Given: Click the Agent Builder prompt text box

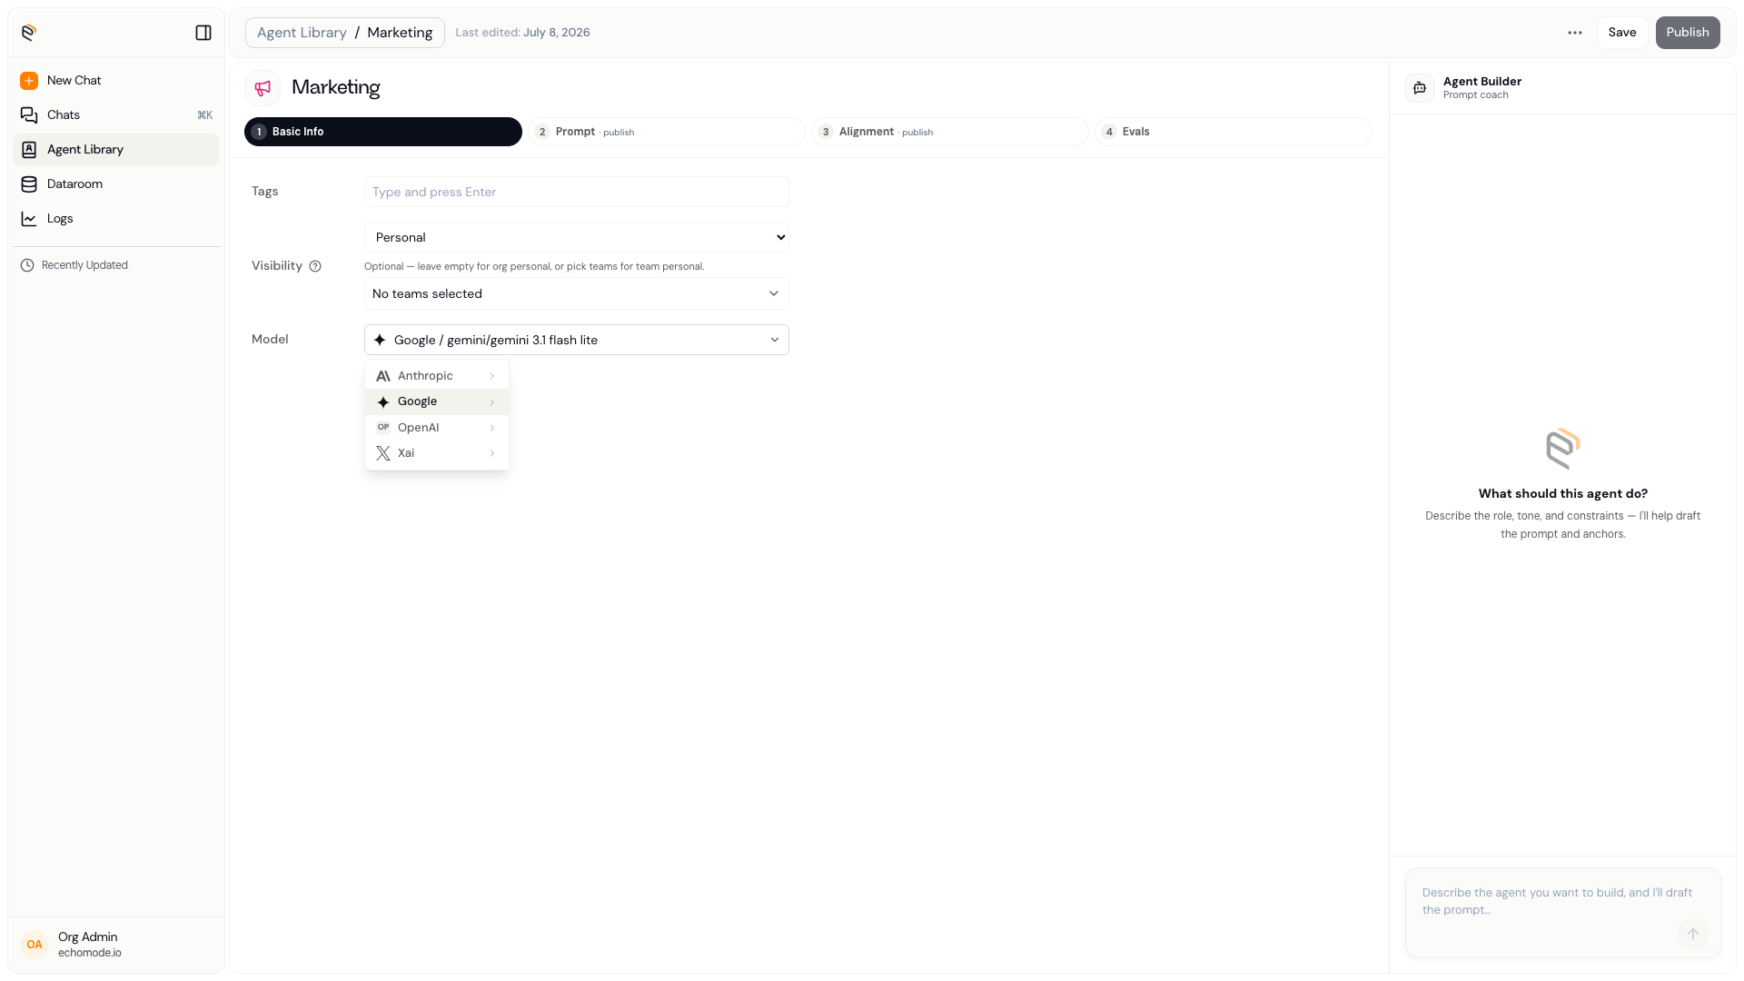Looking at the screenshot, I should (x=1563, y=912).
